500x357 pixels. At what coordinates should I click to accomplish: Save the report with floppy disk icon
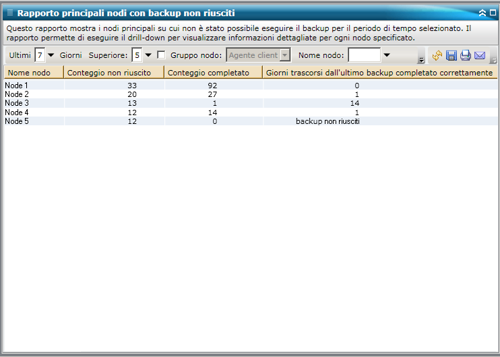pos(451,55)
